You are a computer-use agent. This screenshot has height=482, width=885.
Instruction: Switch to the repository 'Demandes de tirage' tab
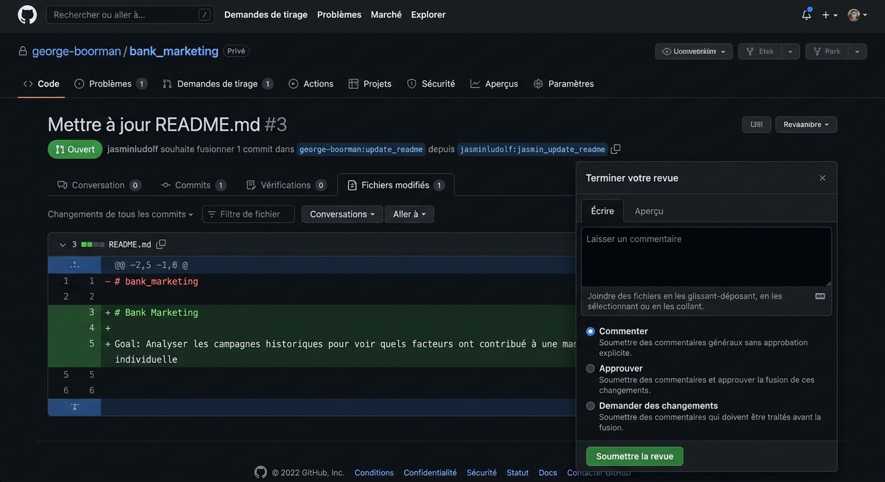218,83
